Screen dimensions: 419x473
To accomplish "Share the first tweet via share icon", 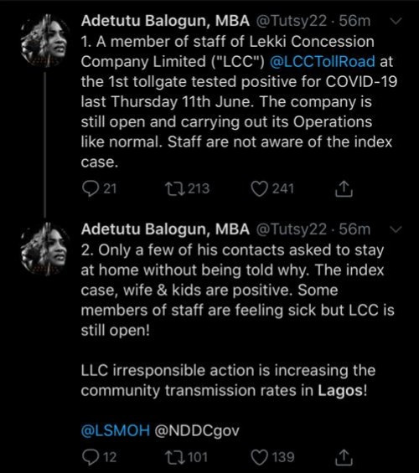I will click(x=344, y=189).
